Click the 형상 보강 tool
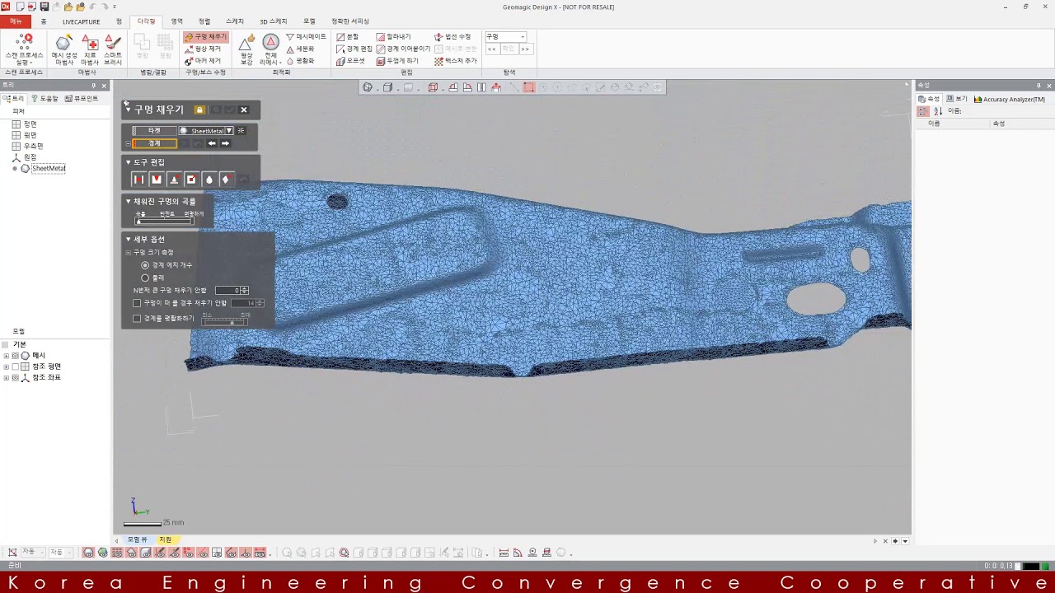Viewport: 1055px width, 593px height. [246, 49]
